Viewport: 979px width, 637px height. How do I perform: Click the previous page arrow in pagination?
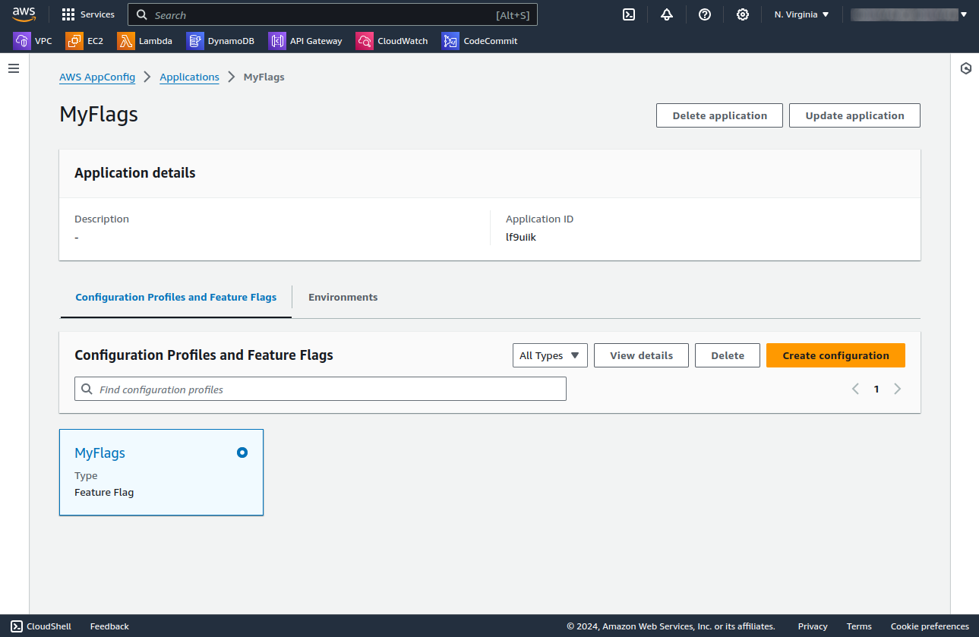[x=855, y=389]
